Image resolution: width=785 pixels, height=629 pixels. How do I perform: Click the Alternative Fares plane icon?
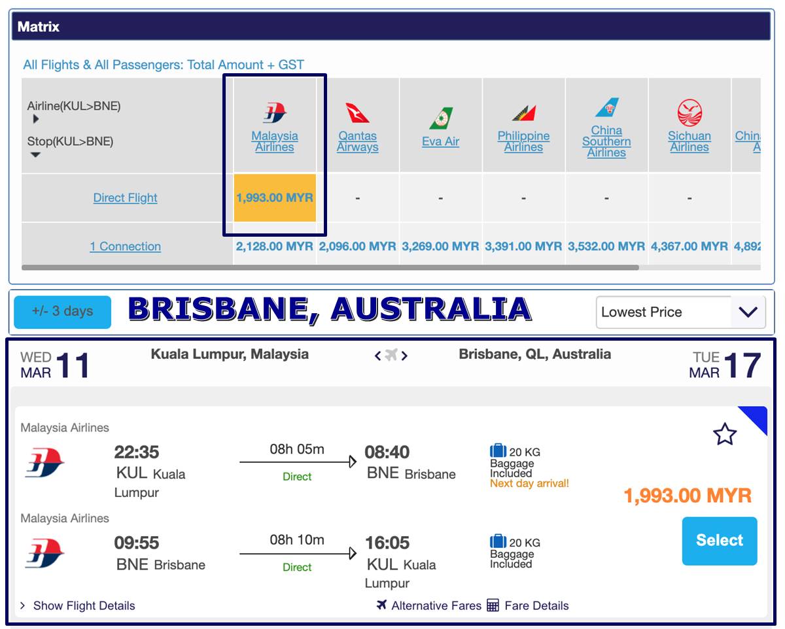383,605
